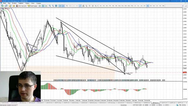This screenshot has width=188, height=106.
Task: Switch to CADJPY,H12 chart tab
Action: pos(164,103)
